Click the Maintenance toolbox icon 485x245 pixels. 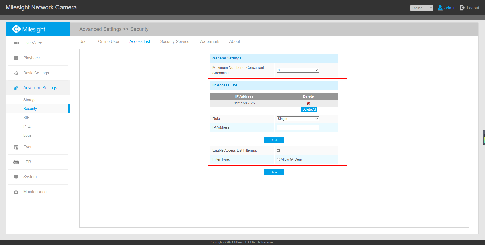(x=16, y=192)
